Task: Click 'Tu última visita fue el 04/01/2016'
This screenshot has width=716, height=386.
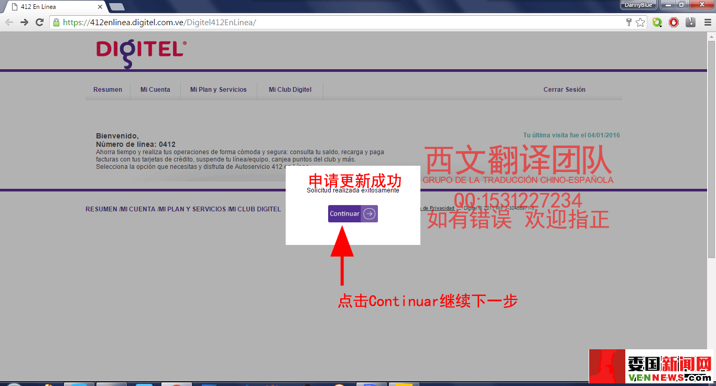Action: coord(571,135)
